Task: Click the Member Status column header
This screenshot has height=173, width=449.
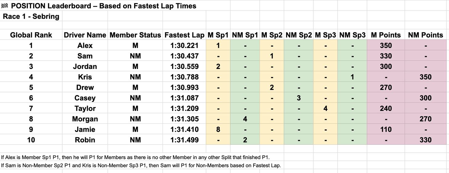Action: [135, 35]
